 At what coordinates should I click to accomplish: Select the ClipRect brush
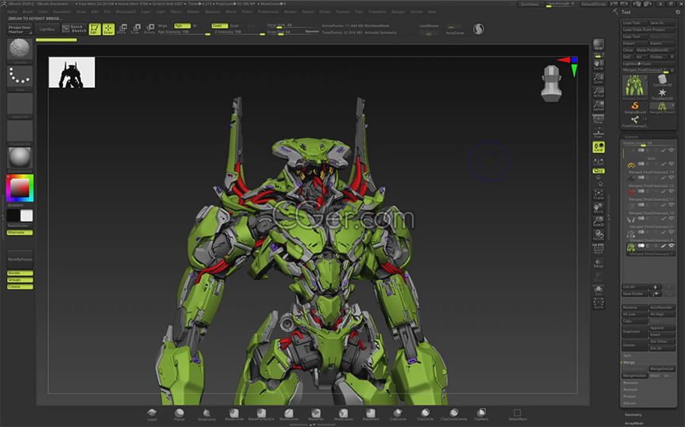pyautogui.click(x=481, y=414)
